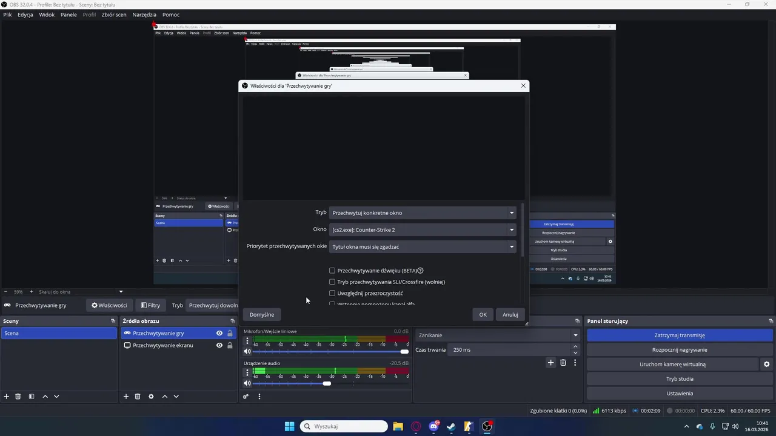
Task: Open audio mixer menu three-dot icon
Action: 259,397
